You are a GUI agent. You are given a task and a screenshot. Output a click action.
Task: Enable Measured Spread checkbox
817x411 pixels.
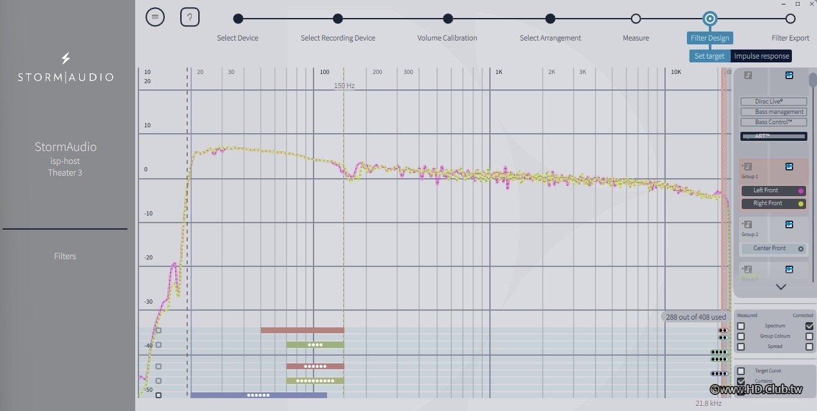pos(741,347)
